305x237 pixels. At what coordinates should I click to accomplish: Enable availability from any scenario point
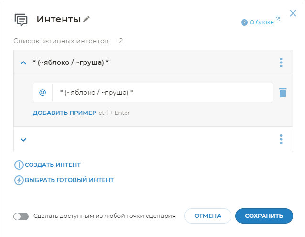(x=21, y=216)
